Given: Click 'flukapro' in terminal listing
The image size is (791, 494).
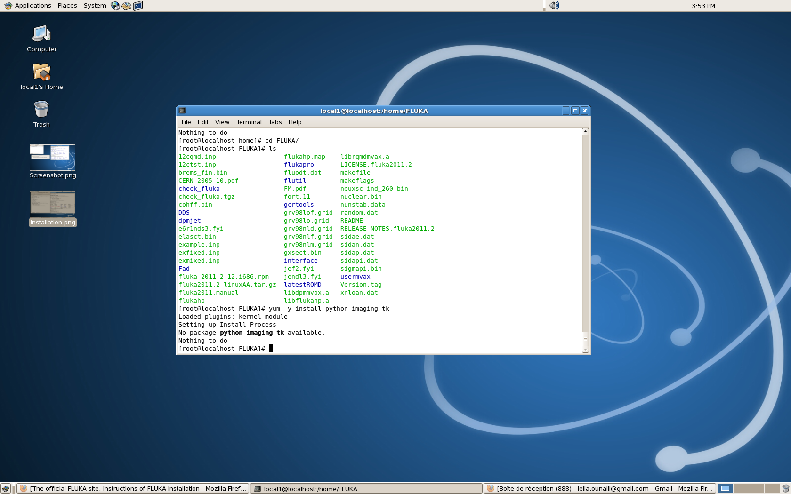Looking at the screenshot, I should 299,165.
